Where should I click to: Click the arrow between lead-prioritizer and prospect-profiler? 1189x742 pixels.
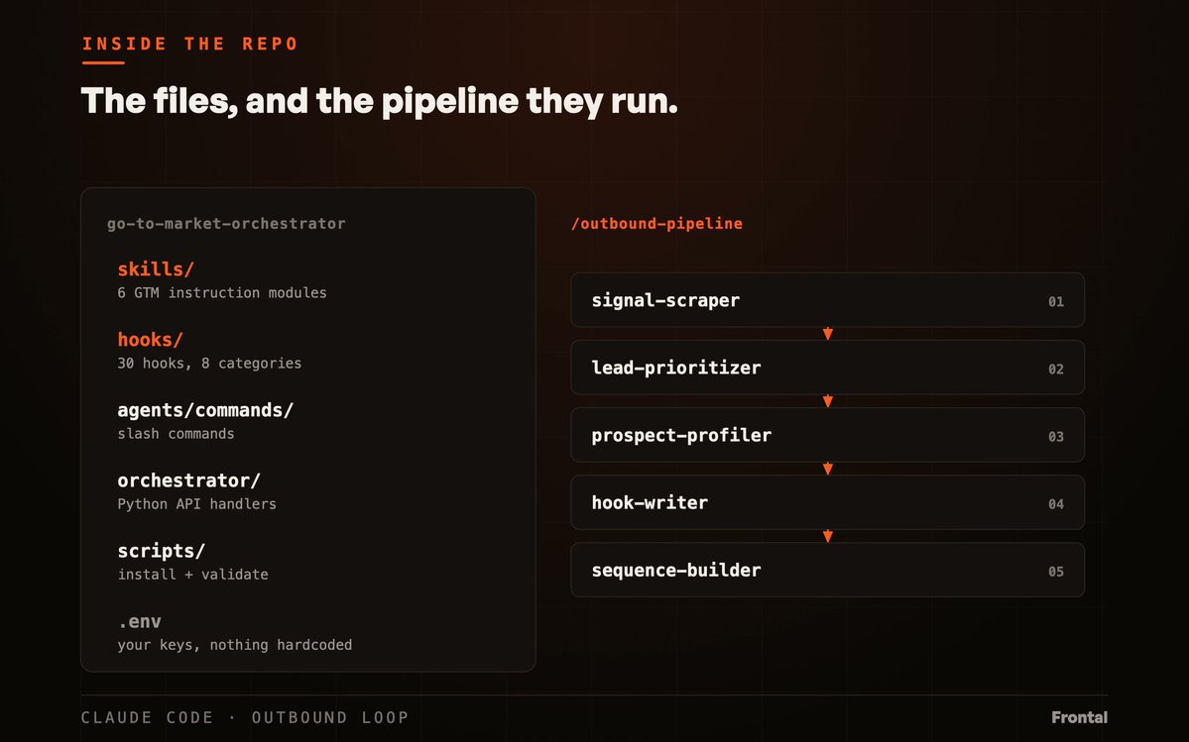pos(828,401)
